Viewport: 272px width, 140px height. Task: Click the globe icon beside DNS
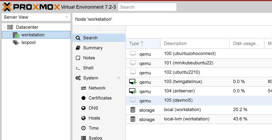click(84, 108)
